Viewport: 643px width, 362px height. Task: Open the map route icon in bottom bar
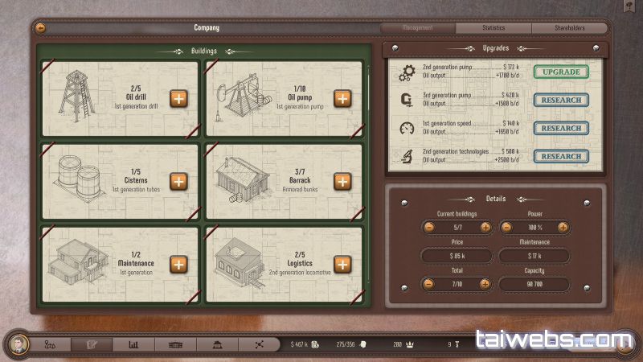51,344
